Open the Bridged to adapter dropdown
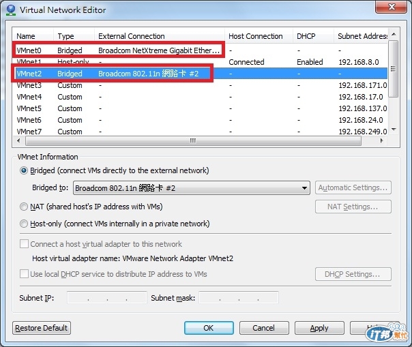 [192, 187]
